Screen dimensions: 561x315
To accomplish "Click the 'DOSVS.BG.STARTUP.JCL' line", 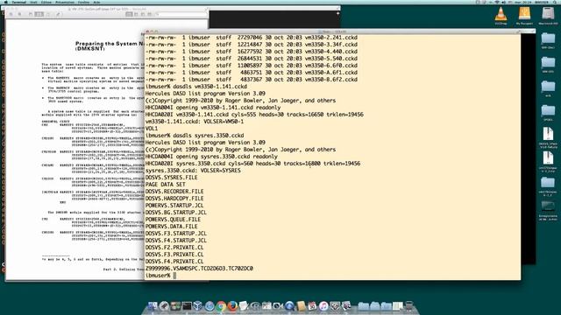I will coord(175,213).
